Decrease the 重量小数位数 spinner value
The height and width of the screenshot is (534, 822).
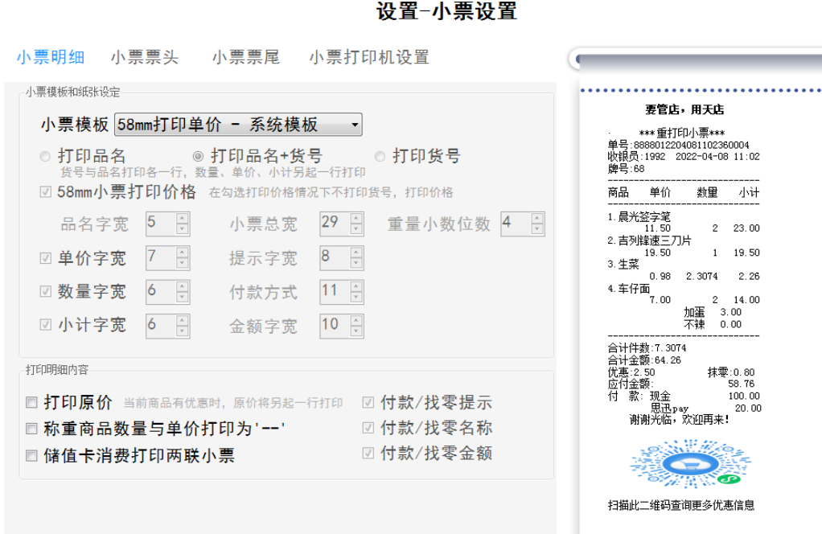tap(537, 228)
